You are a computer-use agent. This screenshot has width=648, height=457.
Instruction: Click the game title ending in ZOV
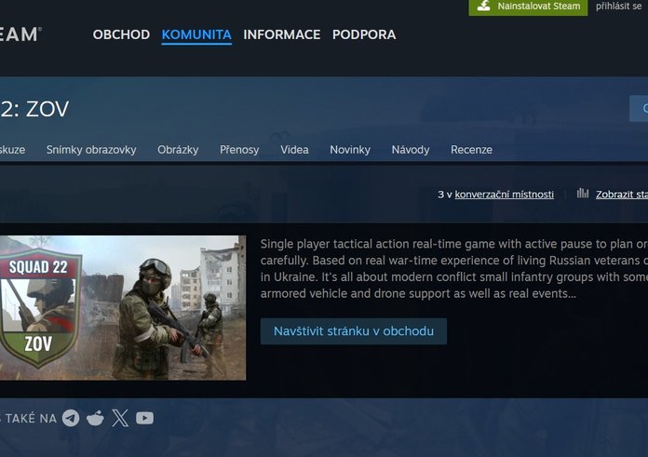(34, 109)
